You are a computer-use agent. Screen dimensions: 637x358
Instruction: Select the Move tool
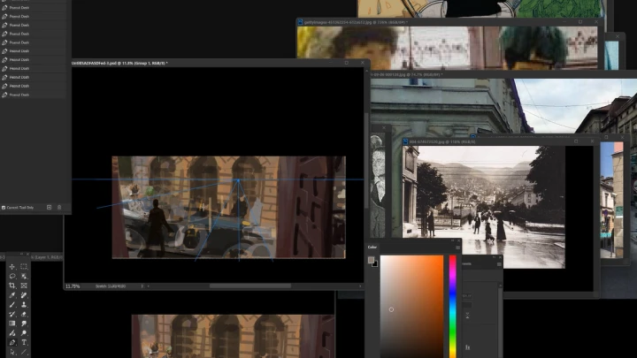[x=12, y=267]
